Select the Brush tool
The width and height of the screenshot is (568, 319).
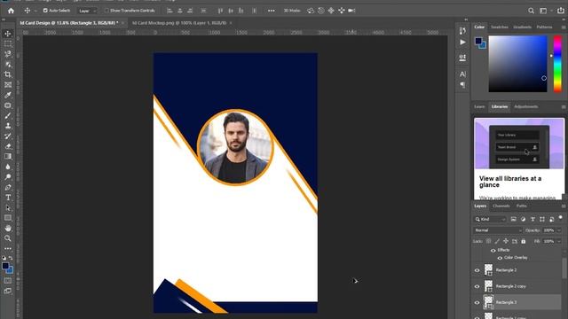pos(8,115)
